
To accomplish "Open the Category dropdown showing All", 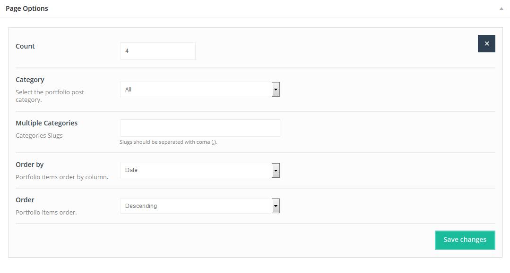I will [196, 90].
